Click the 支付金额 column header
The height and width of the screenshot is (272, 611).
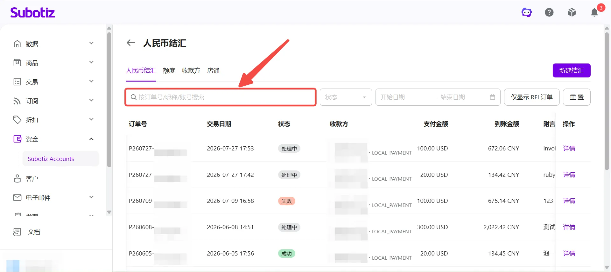[436, 124]
